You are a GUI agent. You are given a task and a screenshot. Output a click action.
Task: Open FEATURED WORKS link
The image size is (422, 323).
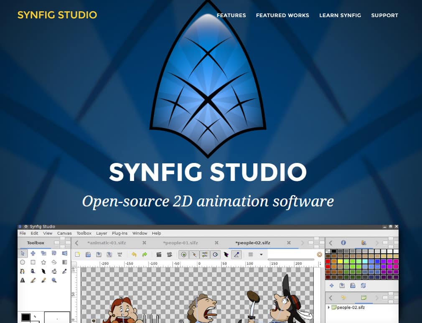(x=282, y=15)
